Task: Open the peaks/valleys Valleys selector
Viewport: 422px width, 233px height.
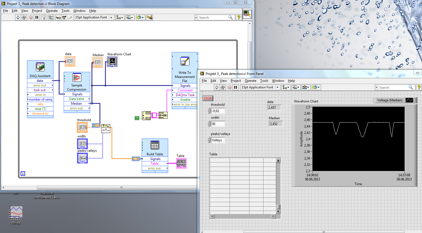Action: 217,140
